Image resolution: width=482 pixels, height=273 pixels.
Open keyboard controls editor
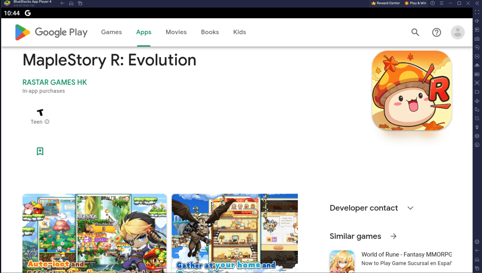[x=477, y=39]
